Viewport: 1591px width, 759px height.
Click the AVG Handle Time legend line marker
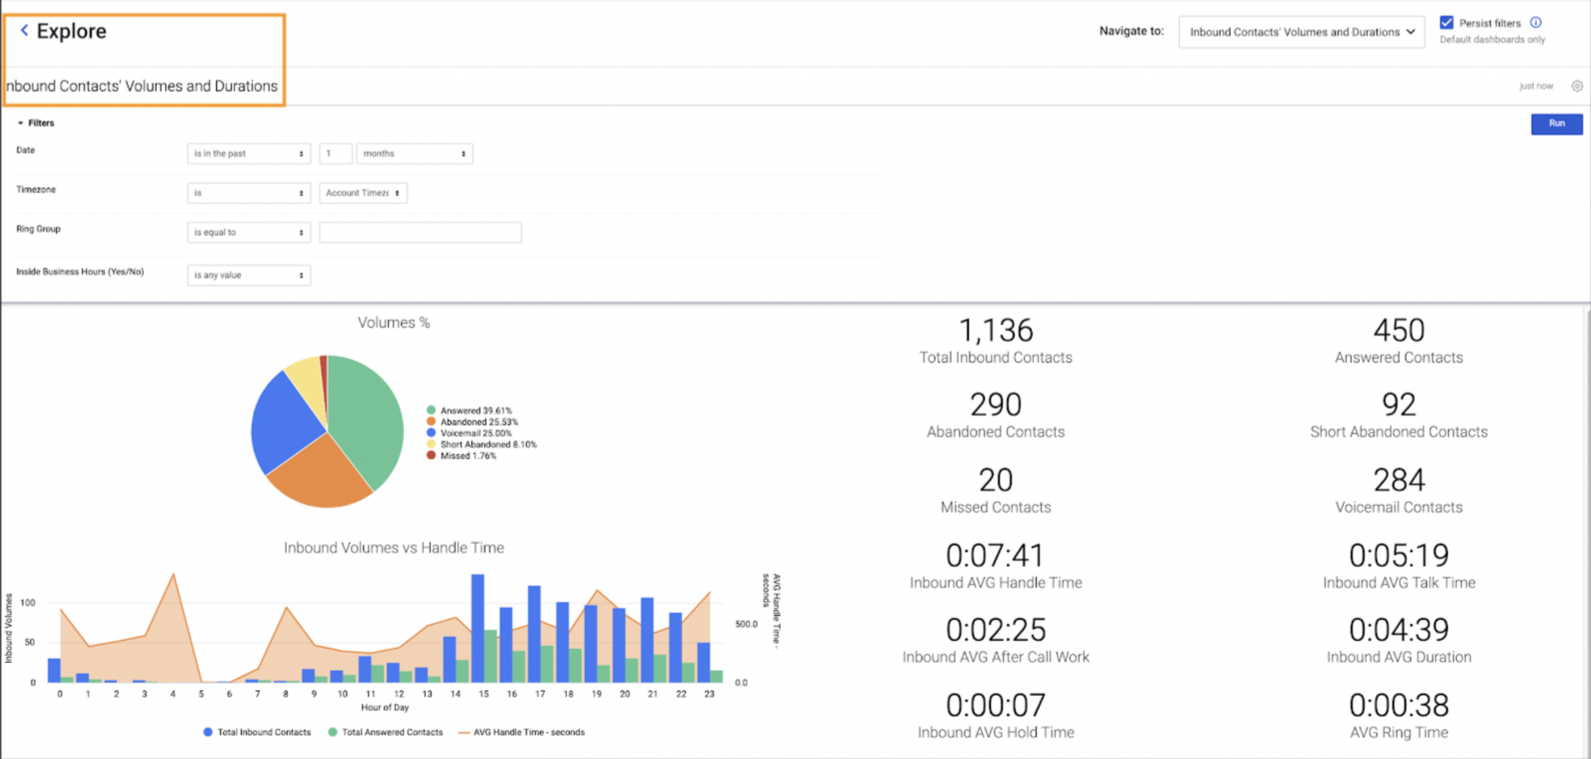(465, 731)
